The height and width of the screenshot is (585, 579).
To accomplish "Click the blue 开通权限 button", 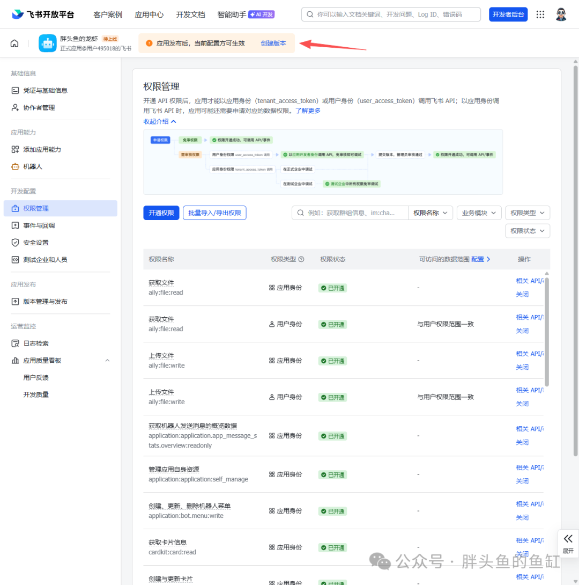I will pyautogui.click(x=161, y=213).
